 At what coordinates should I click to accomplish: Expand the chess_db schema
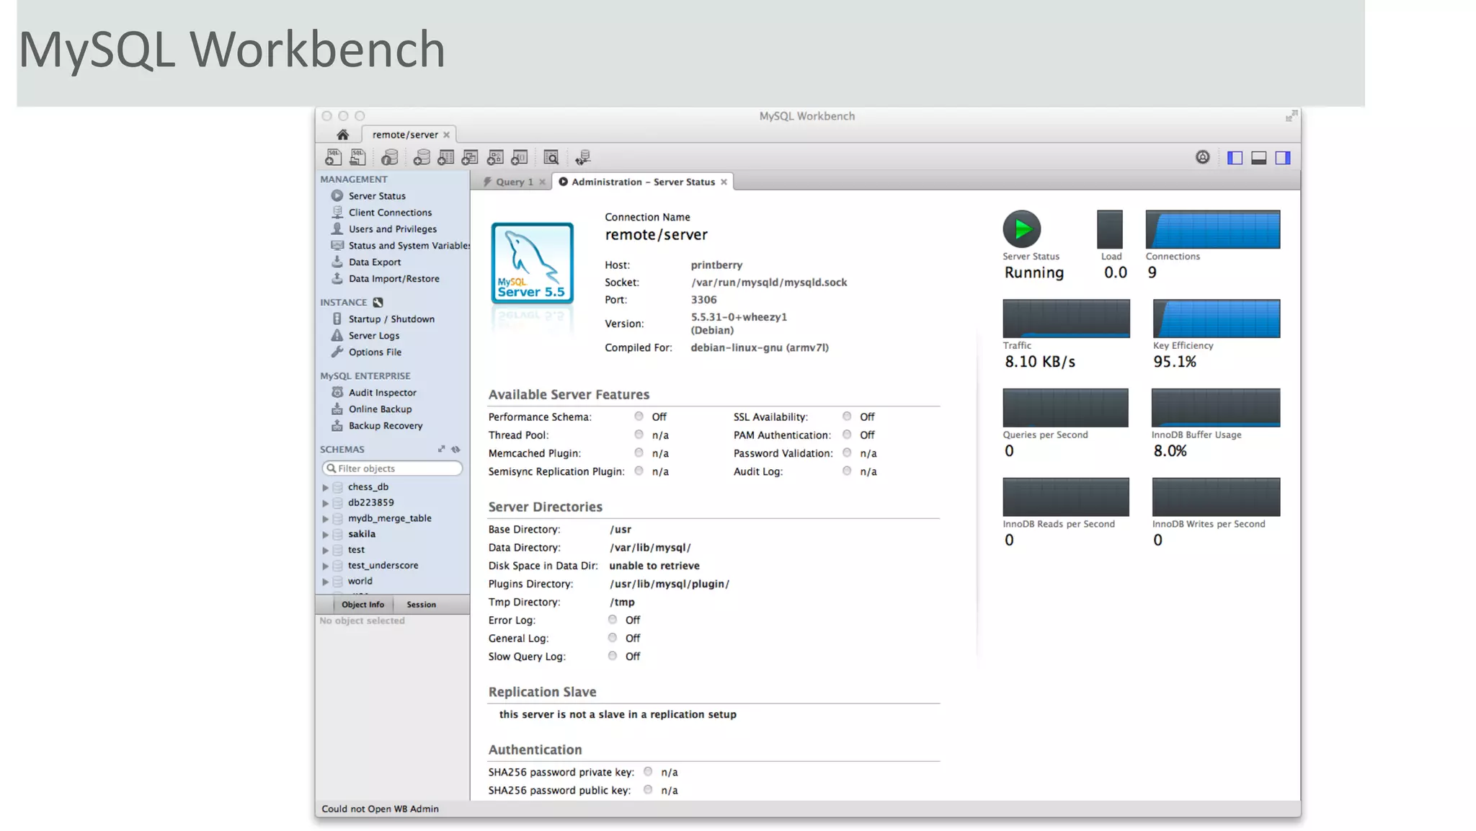point(325,488)
